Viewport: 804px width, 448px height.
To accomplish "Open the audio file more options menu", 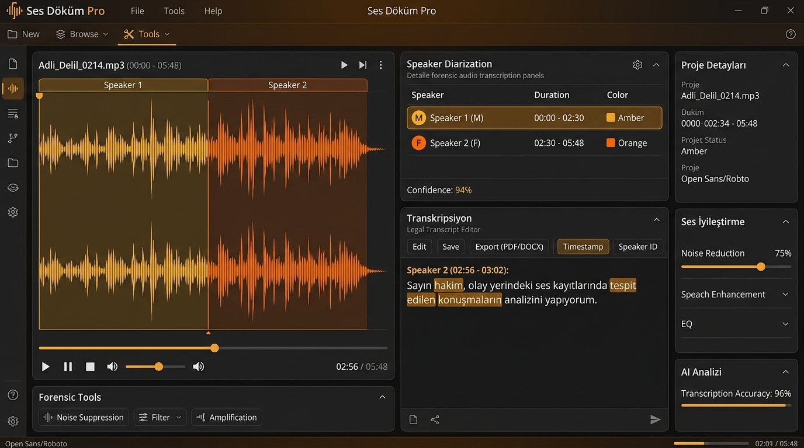I will (381, 65).
